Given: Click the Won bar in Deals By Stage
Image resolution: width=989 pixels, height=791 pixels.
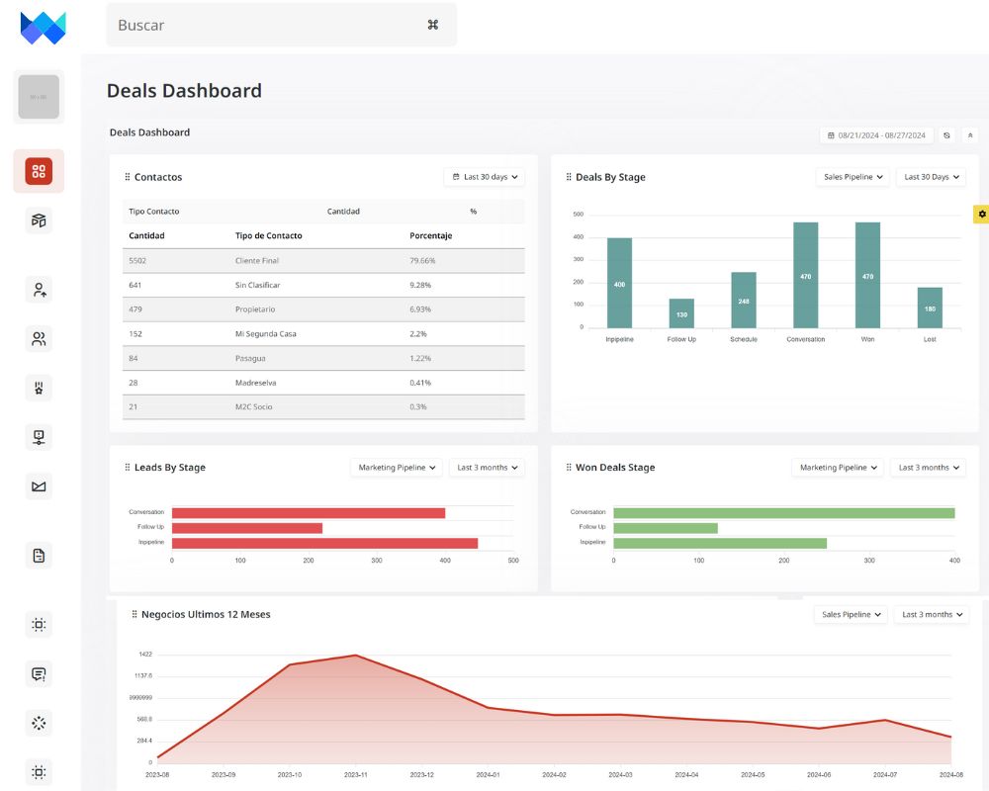Looking at the screenshot, I should [x=867, y=274].
